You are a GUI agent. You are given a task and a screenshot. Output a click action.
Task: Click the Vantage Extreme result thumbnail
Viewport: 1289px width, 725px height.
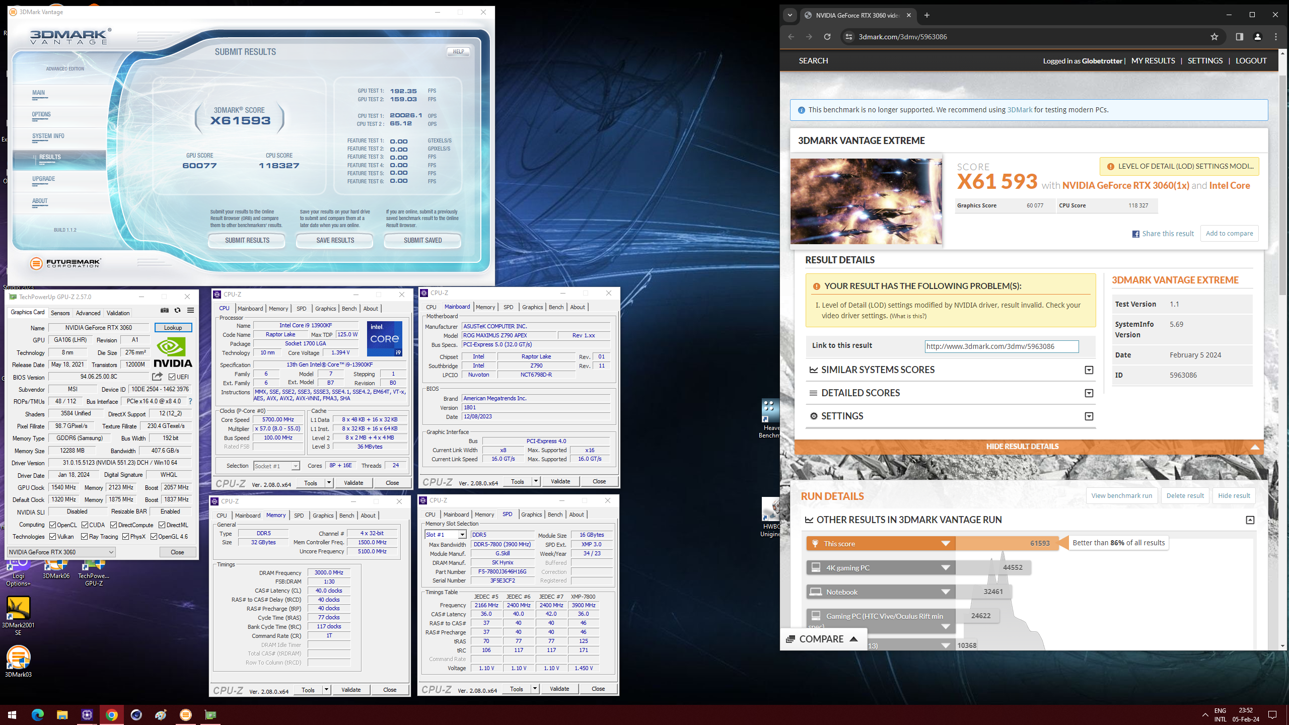866,201
